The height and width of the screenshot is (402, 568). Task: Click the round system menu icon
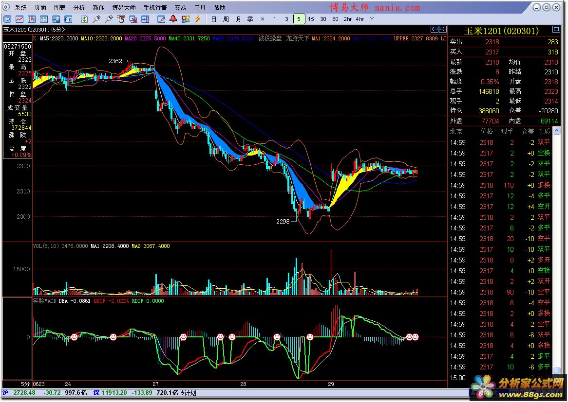click(6, 7)
